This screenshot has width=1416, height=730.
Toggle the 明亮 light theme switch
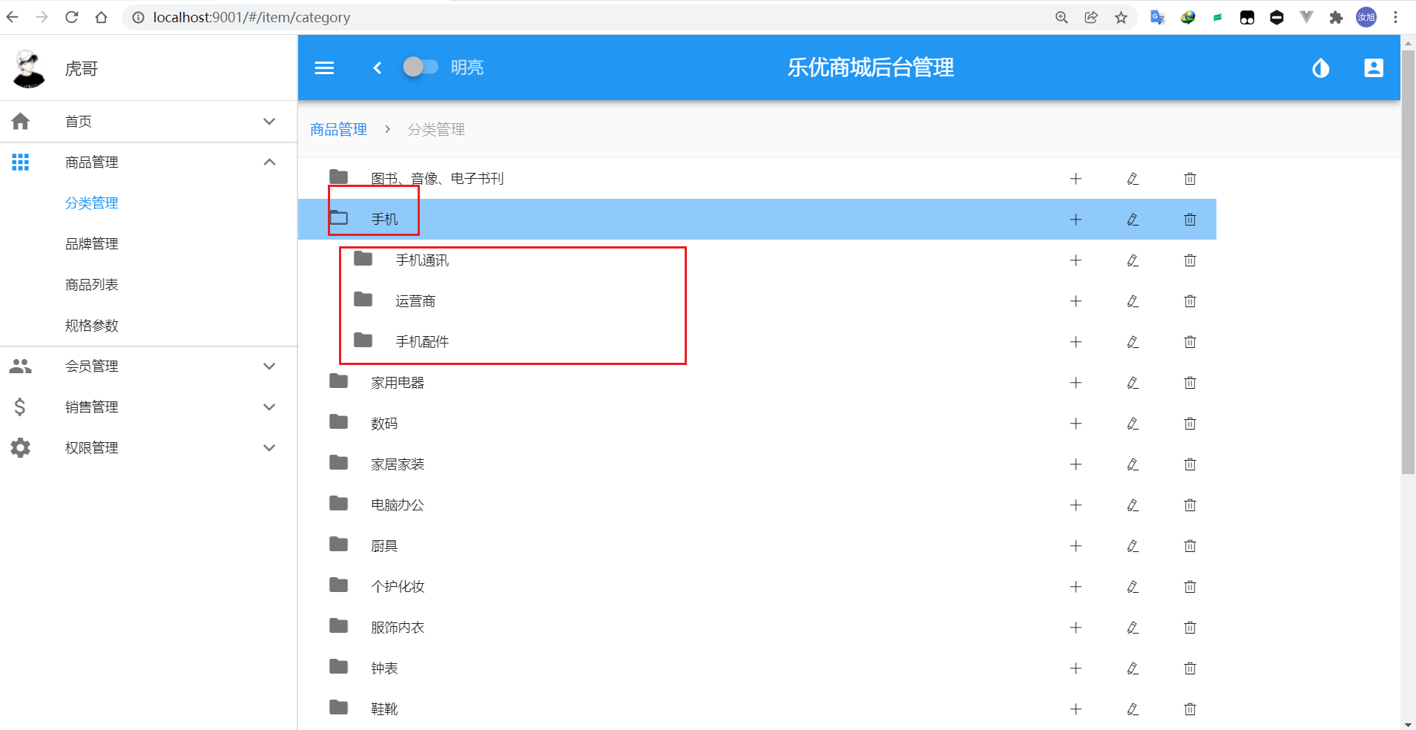pos(420,67)
